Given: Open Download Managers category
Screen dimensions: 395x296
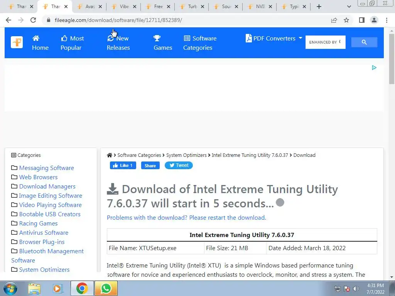Looking at the screenshot, I should coord(47,187).
